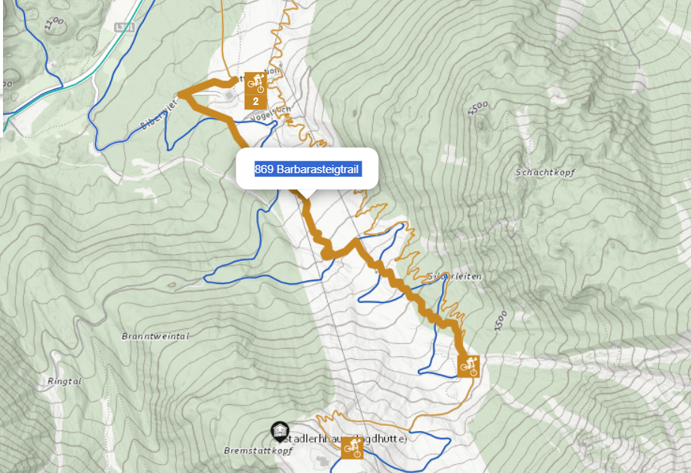Click the bike icon beside Stadlerhaus Jagdhütte
Screen dimensions: 691x473
[352, 448]
